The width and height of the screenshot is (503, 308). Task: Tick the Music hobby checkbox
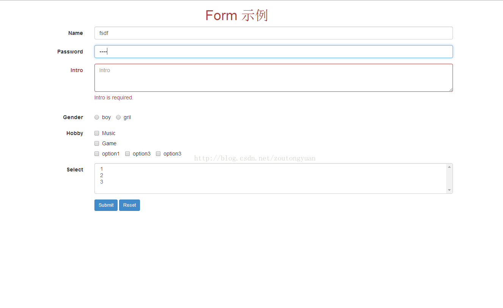[x=97, y=133]
